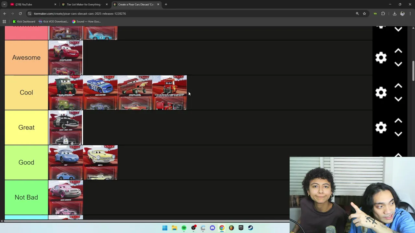View site information icon in address bar
The width and height of the screenshot is (415, 233).
[30, 14]
